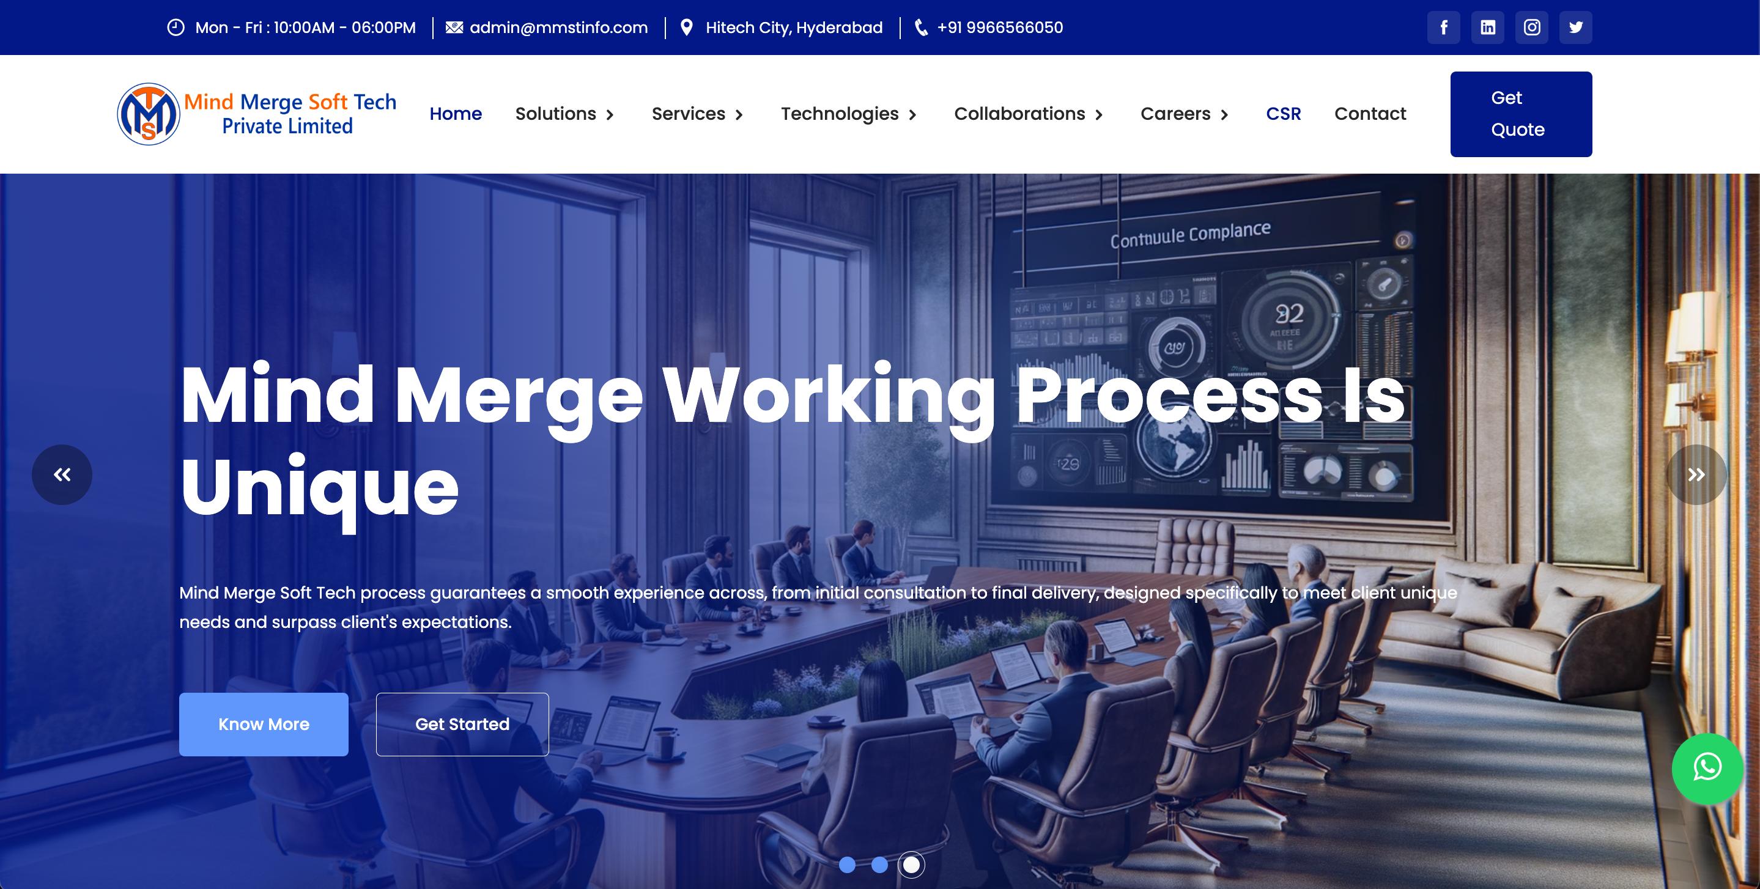Go to the Contact page
Viewport: 1760px width, 889px height.
1370,114
